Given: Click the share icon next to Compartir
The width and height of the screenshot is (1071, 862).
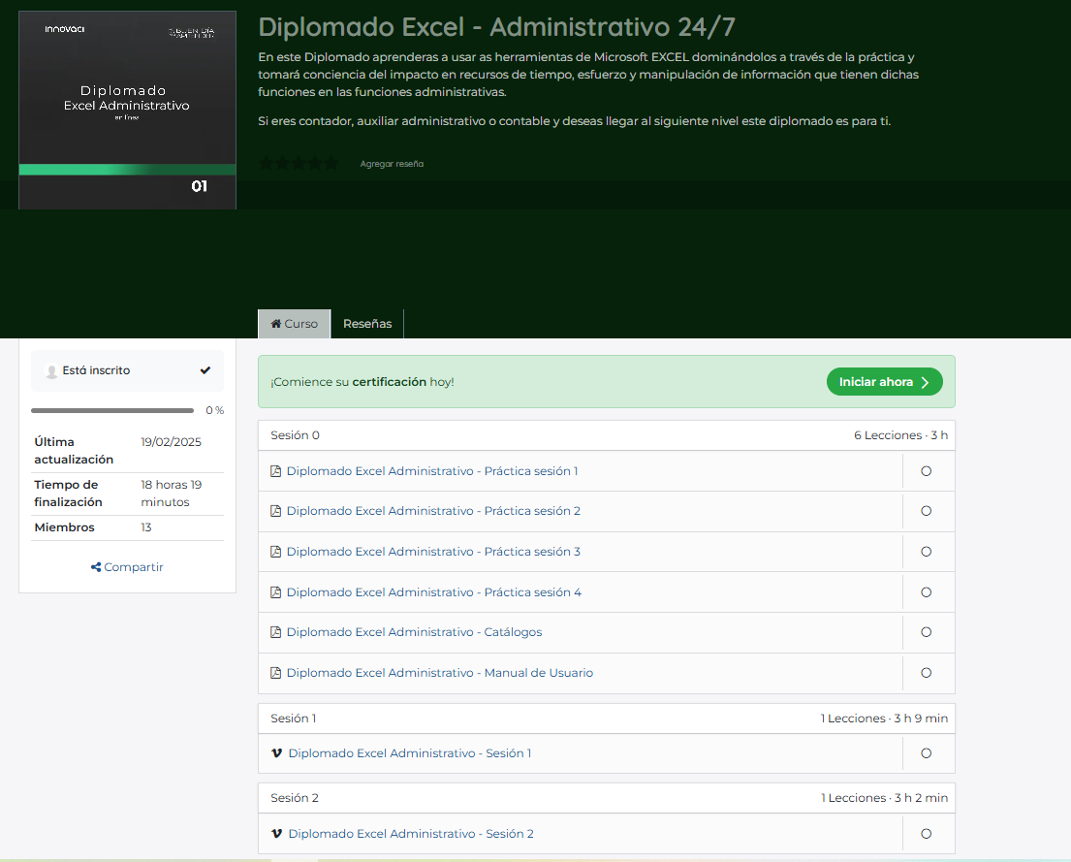Looking at the screenshot, I should point(96,567).
